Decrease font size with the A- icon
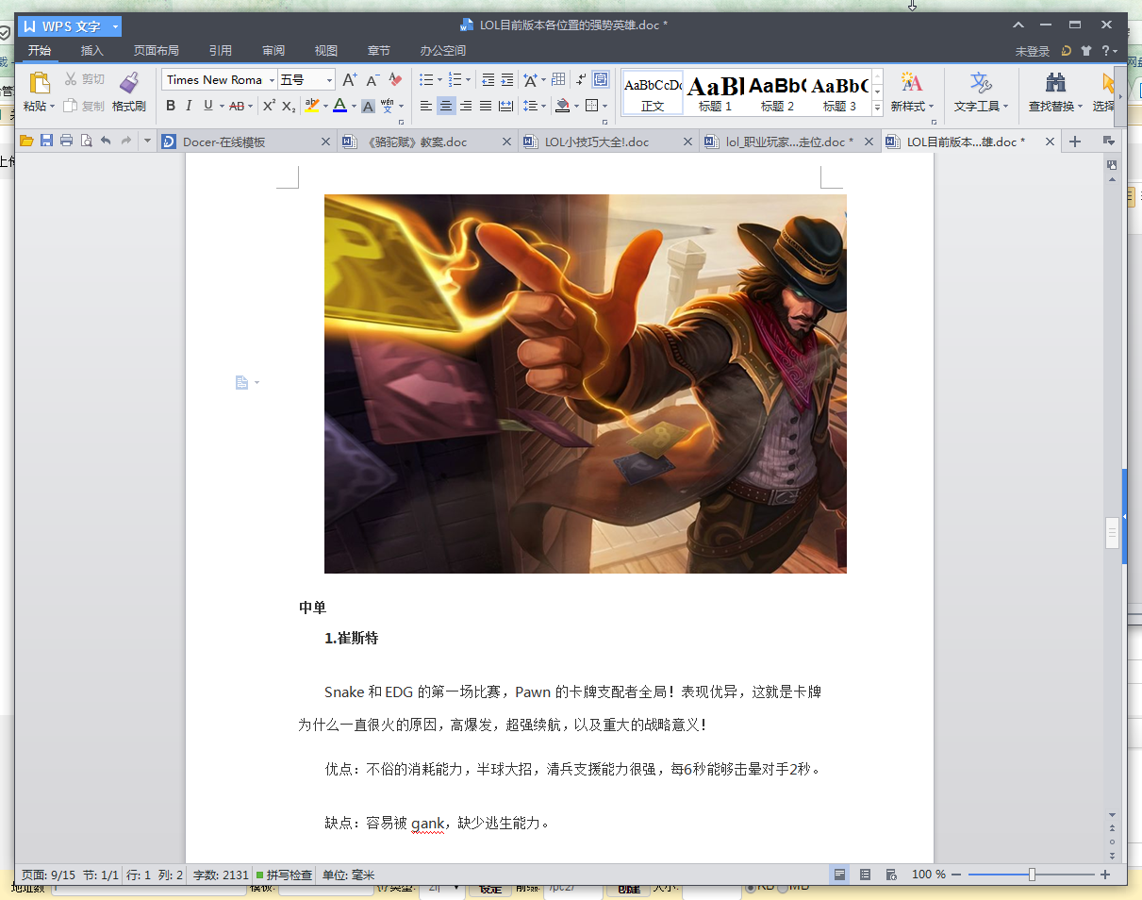Viewport: 1142px width, 900px height. click(x=372, y=80)
